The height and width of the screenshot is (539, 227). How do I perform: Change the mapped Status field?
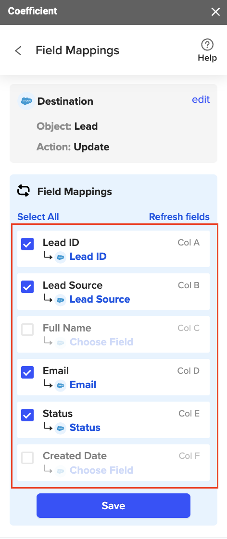(x=85, y=427)
